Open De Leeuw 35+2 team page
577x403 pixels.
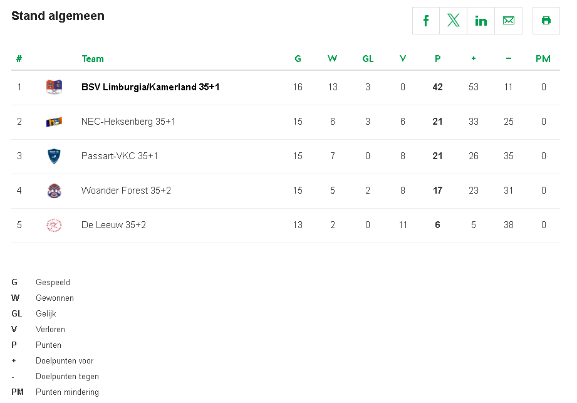pyautogui.click(x=113, y=225)
